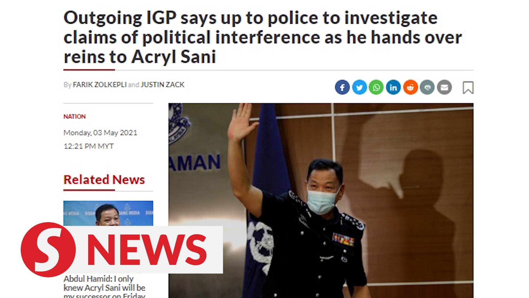Share article through WhatsApp icon

coord(376,87)
